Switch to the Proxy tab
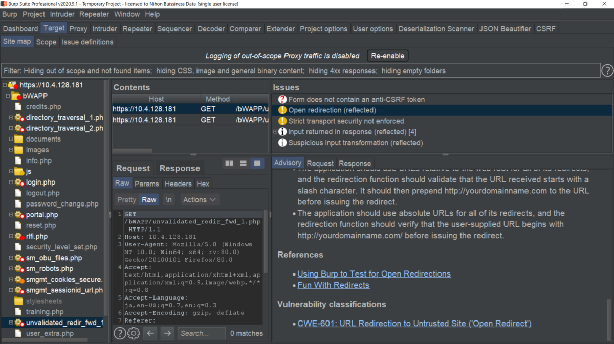Screen dimensions: 614x344 pyautogui.click(x=78, y=29)
